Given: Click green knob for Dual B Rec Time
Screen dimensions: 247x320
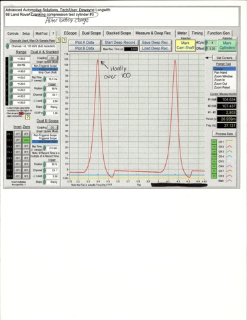Looking at the screenshot, I should click(x=45, y=148).
